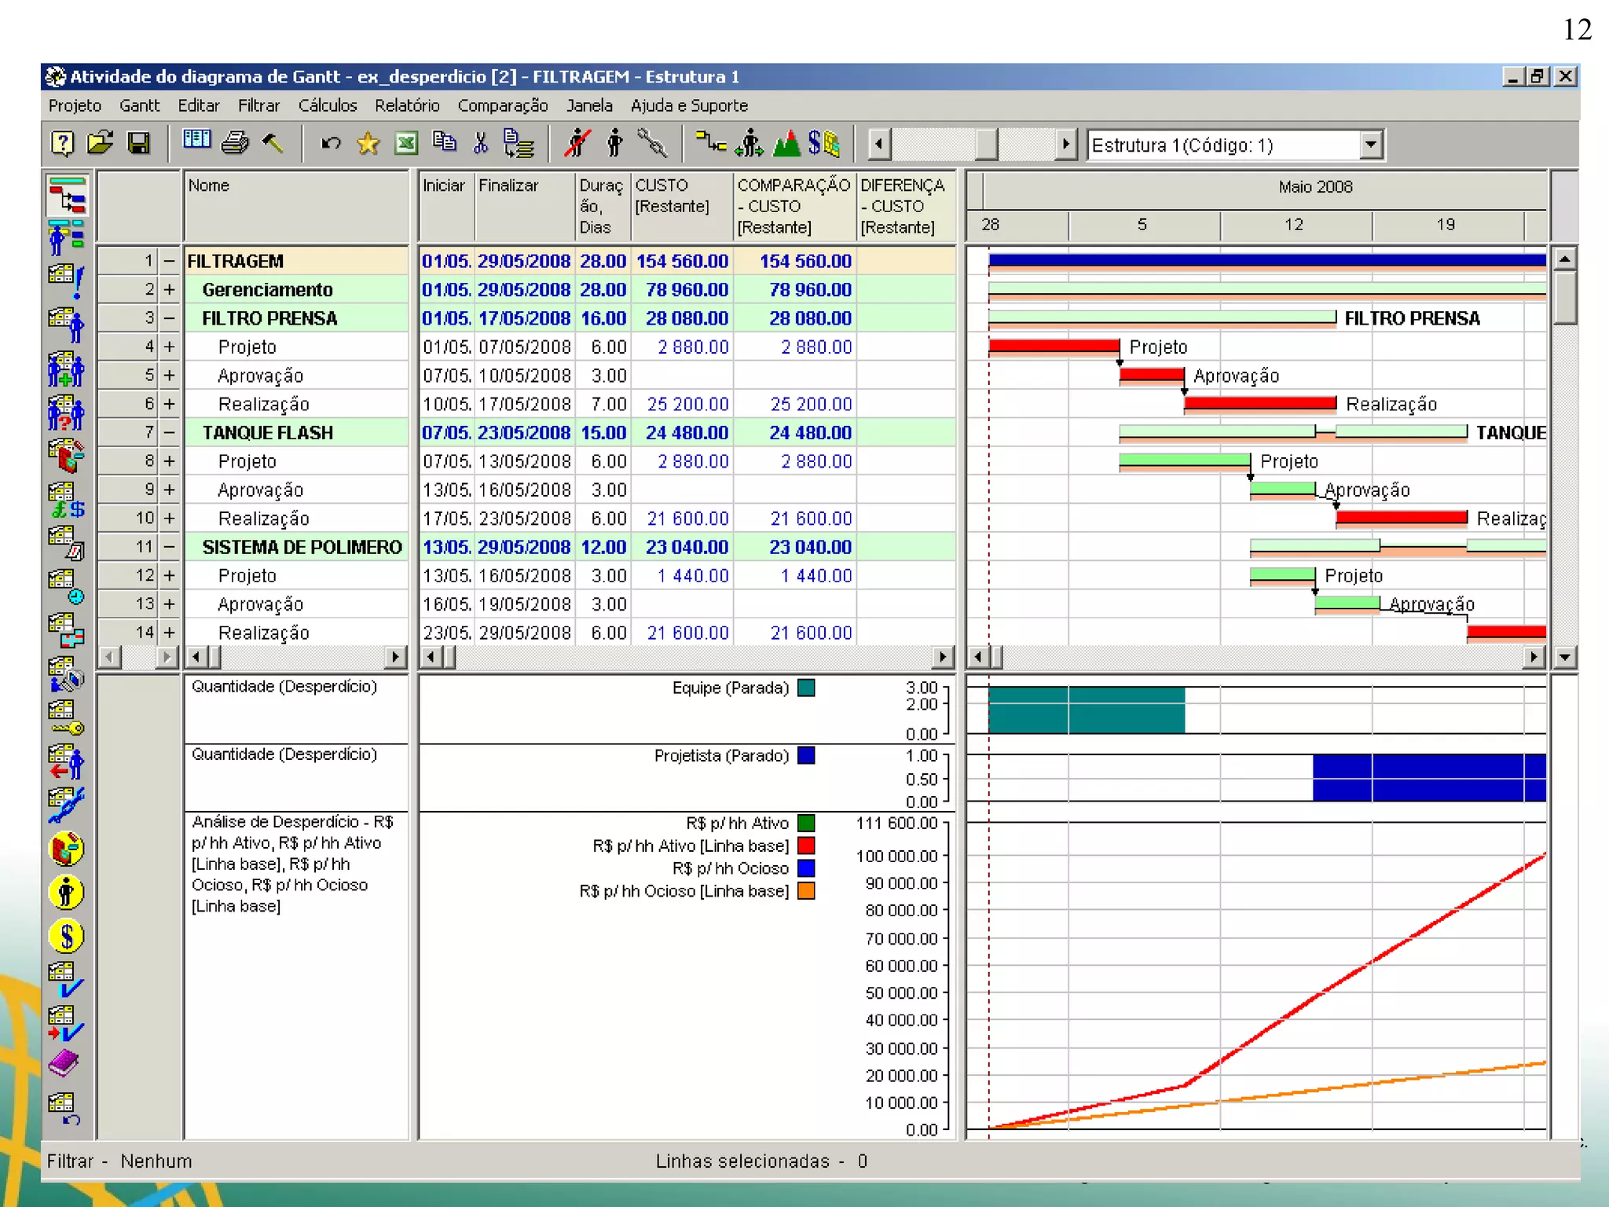Click the Gantt vertical scrollbar down arrow
The image size is (1609, 1207).
point(1565,657)
